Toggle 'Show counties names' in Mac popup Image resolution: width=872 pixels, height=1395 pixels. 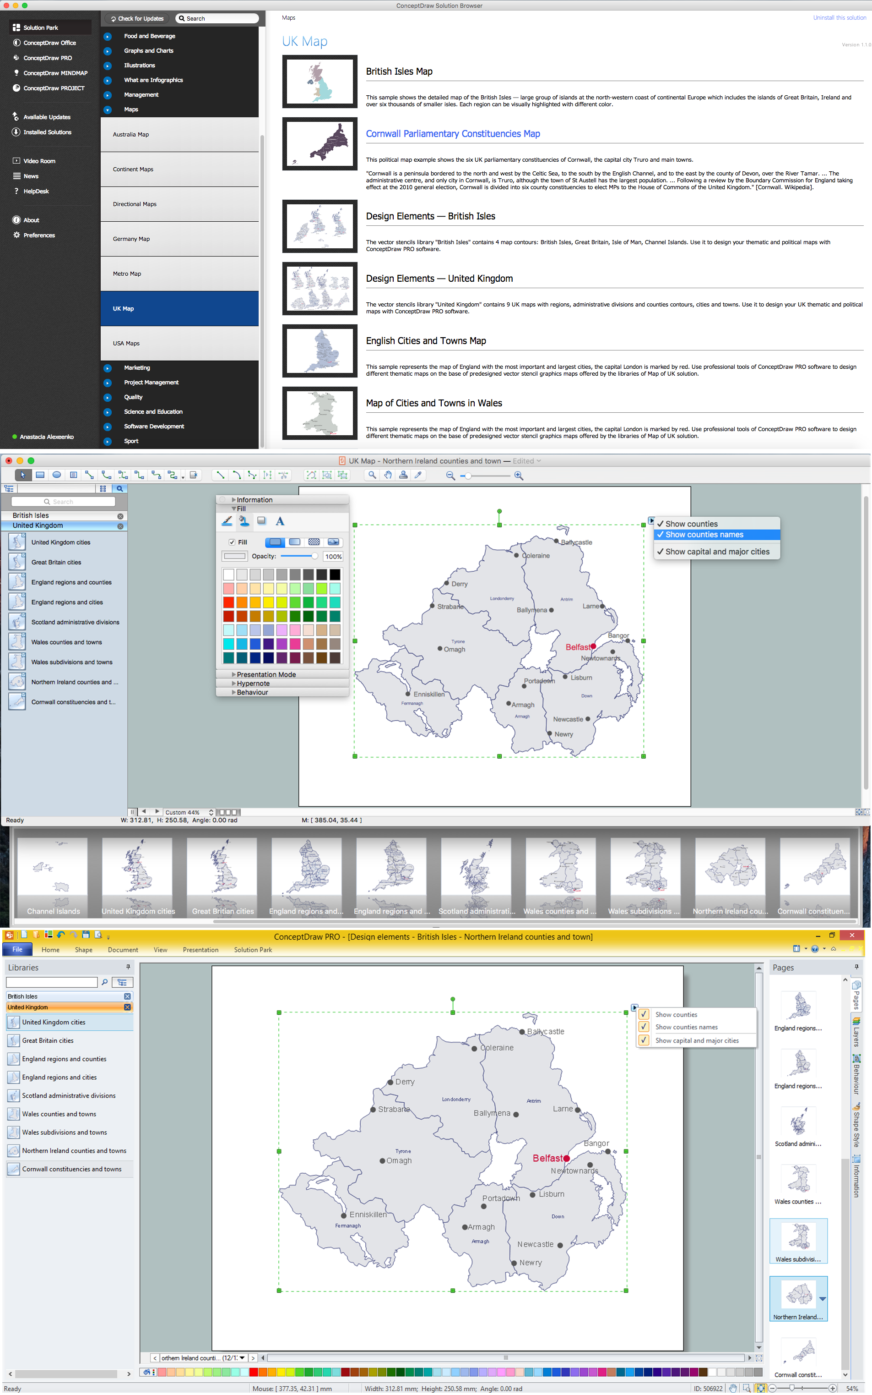point(716,535)
